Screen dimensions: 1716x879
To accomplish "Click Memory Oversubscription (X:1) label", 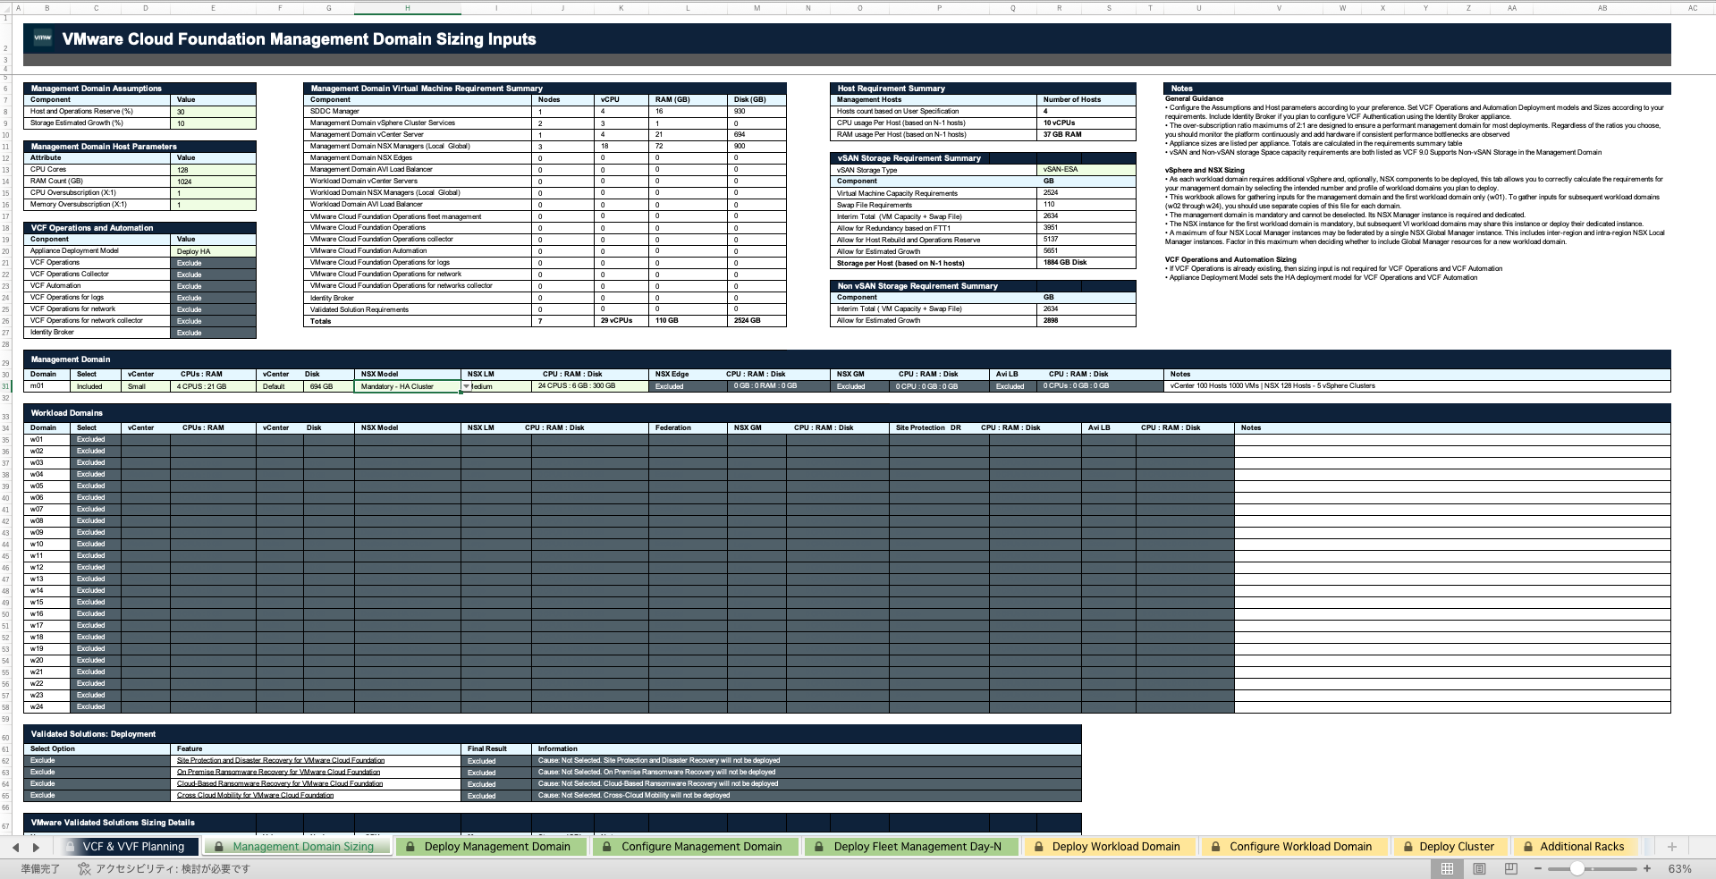I will pyautogui.click(x=79, y=204).
